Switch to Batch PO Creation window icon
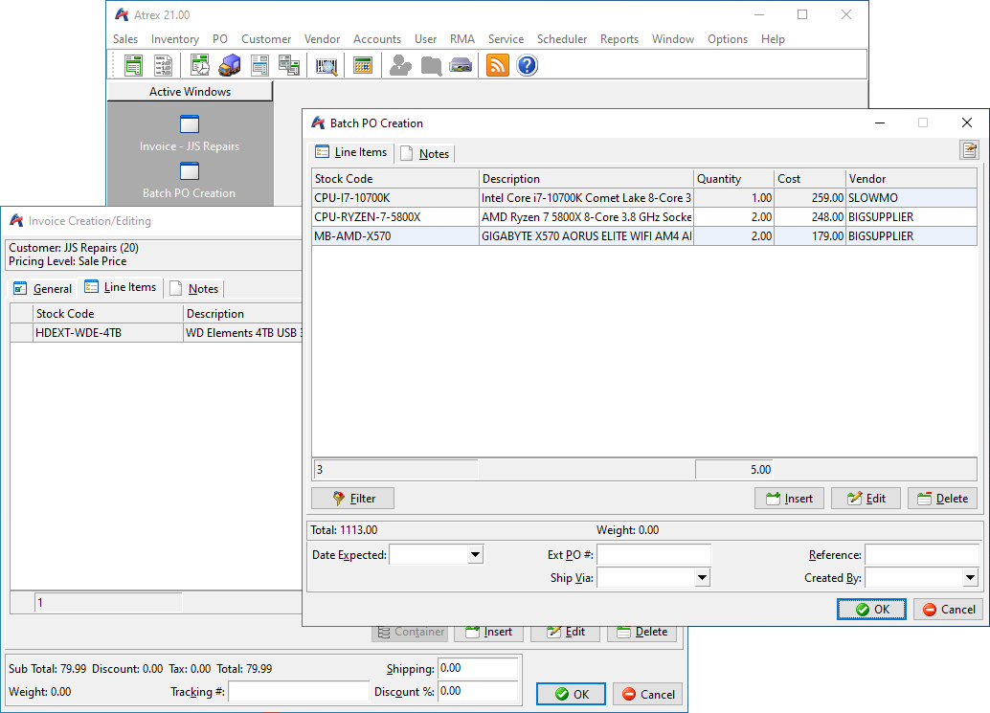The image size is (990, 713). coord(189,172)
